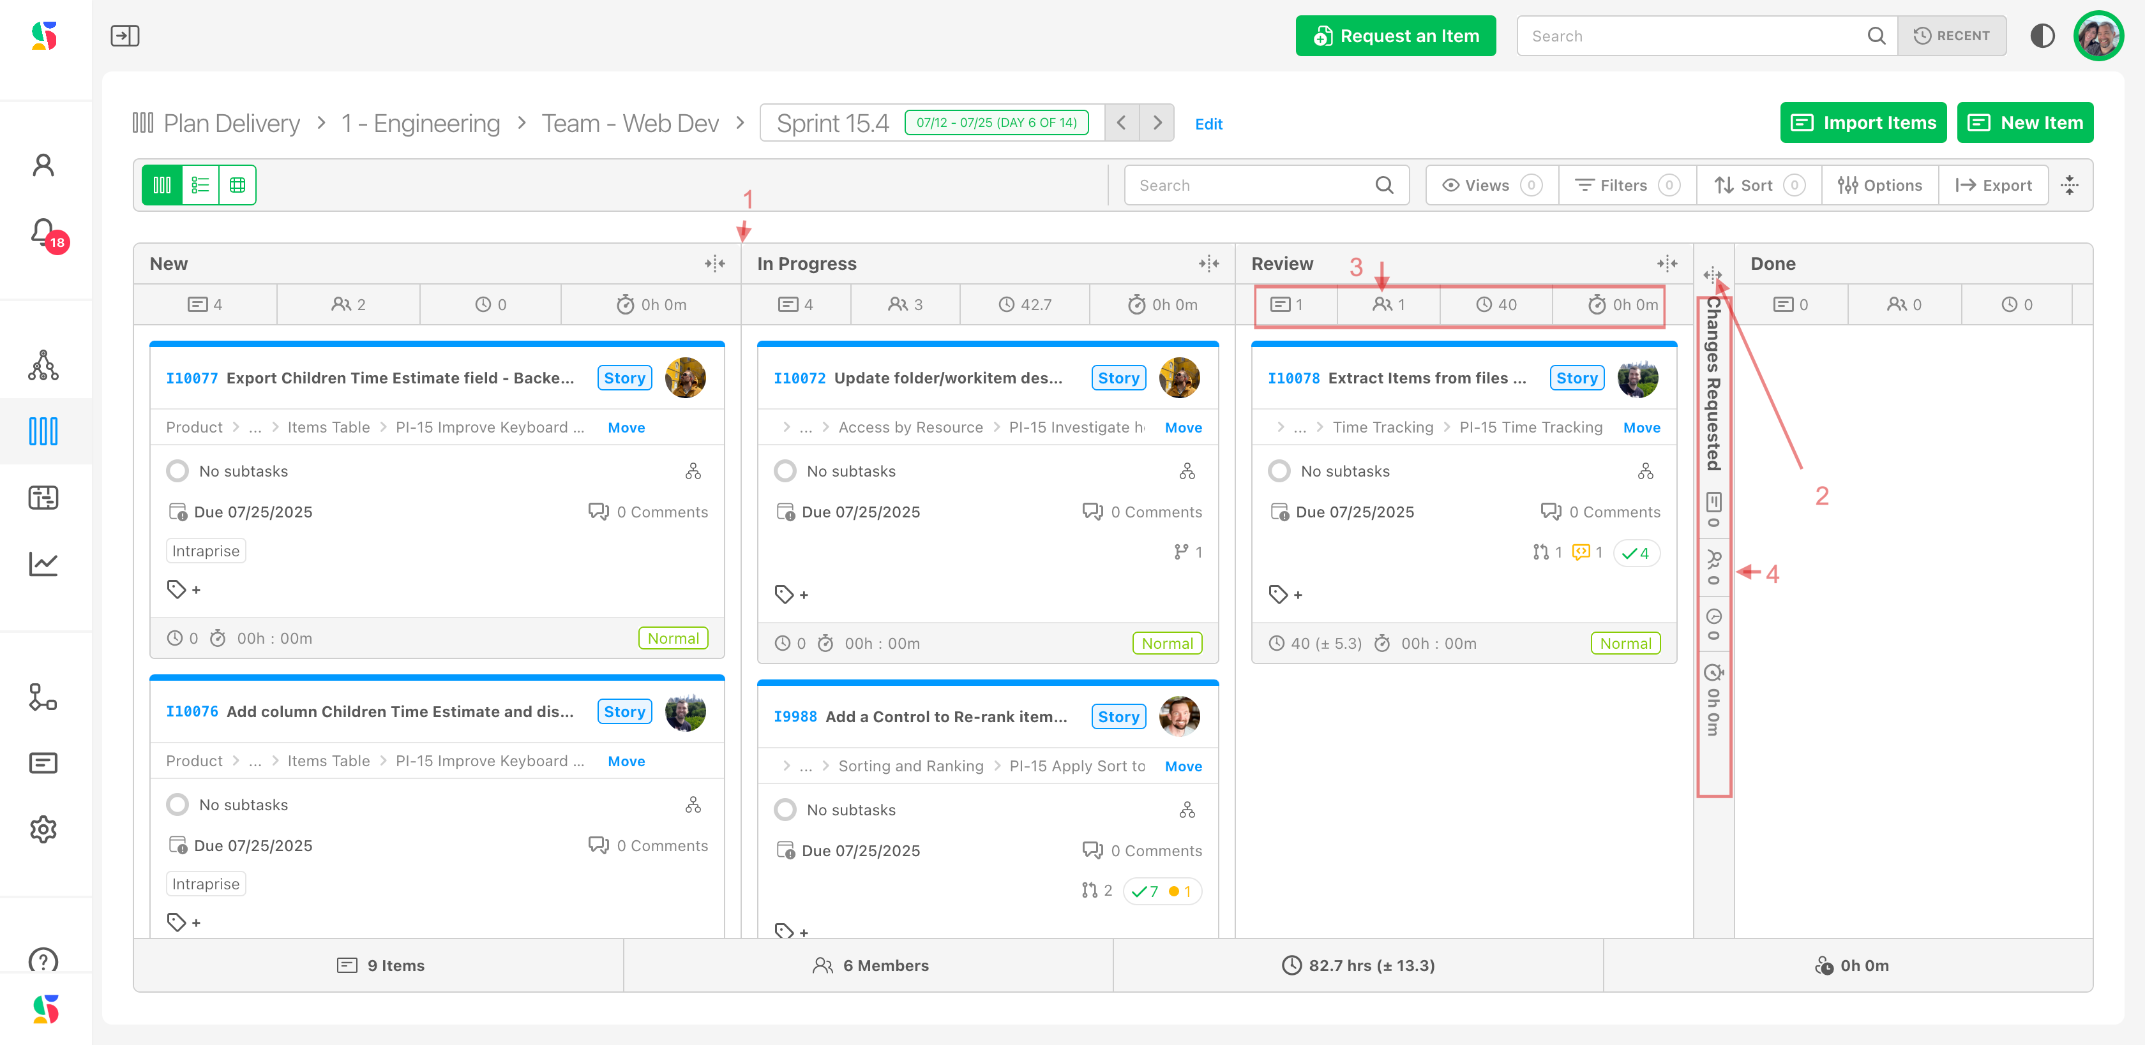
Task: Open hierarchy tree icon in sidebar
Action: point(43,366)
